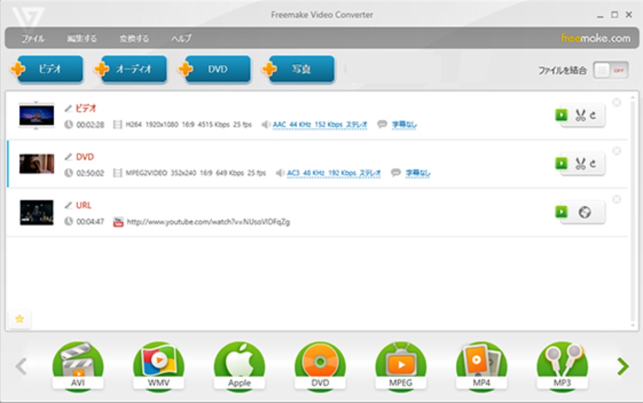Click the 02:50:02 duration text
The width and height of the screenshot is (643, 403).
pos(90,173)
